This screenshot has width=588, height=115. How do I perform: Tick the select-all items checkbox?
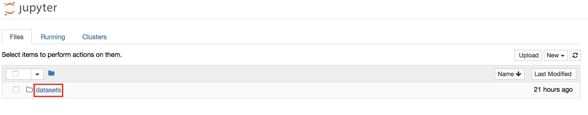[15, 74]
